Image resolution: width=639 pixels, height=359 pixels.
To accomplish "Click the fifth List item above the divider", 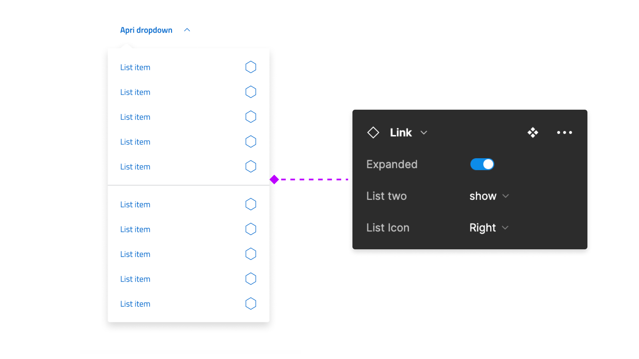I will click(135, 167).
